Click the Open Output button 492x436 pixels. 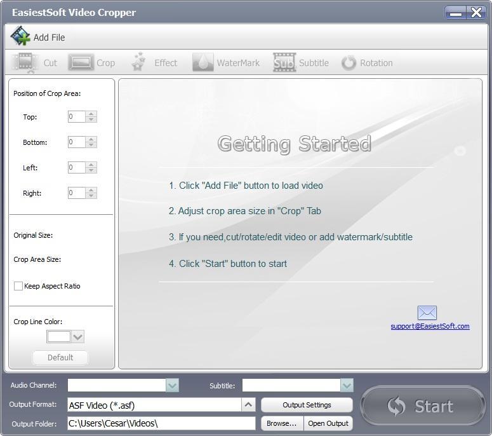328,423
